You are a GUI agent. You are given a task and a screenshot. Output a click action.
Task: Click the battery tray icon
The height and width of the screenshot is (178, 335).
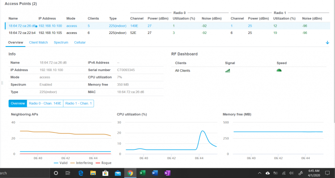point(276,173)
